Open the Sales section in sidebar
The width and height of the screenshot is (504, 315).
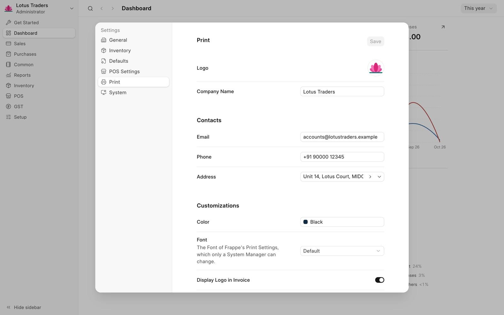39,43
